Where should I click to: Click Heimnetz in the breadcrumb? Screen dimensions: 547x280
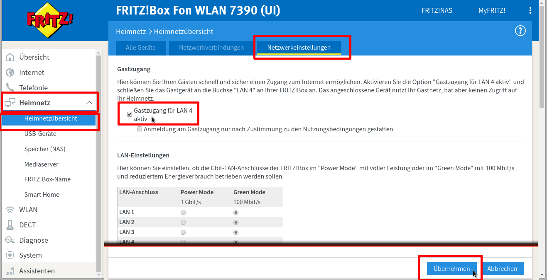pos(131,31)
